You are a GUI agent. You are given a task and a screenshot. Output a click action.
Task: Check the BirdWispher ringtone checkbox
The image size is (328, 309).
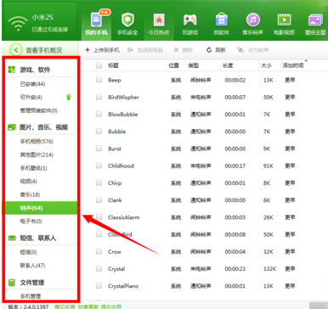click(99, 97)
